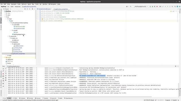Click the Rerun application icon in toolbar
Viewport: 181px width, 101px height.
click(150, 6)
